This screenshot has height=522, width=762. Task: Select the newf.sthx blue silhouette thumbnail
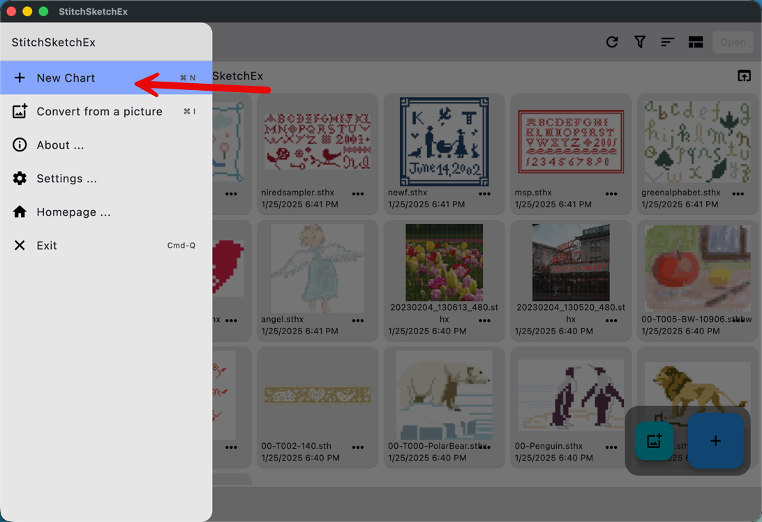tap(444, 142)
